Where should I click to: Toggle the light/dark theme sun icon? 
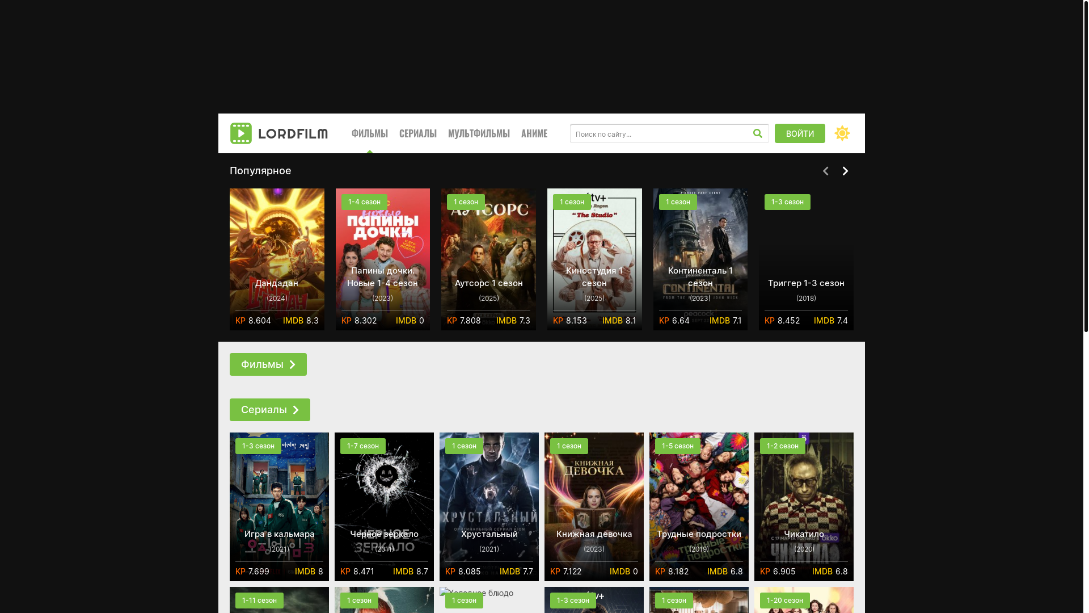[x=842, y=133]
